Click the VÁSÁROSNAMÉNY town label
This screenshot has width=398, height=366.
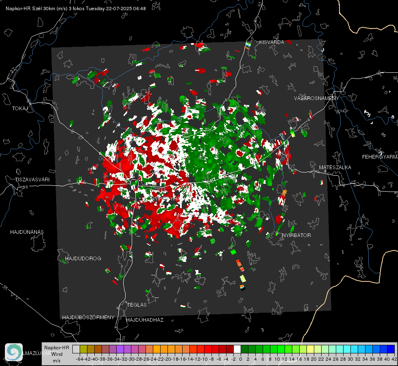tap(317, 98)
